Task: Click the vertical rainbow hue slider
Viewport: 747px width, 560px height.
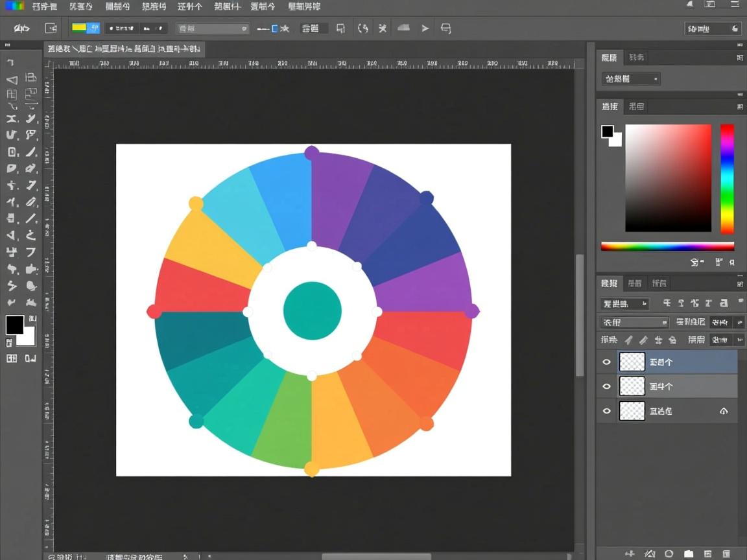Action: pos(727,178)
